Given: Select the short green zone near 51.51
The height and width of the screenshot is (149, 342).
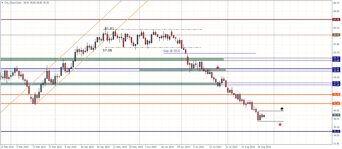Looking at the screenshot, I should click(182, 70).
